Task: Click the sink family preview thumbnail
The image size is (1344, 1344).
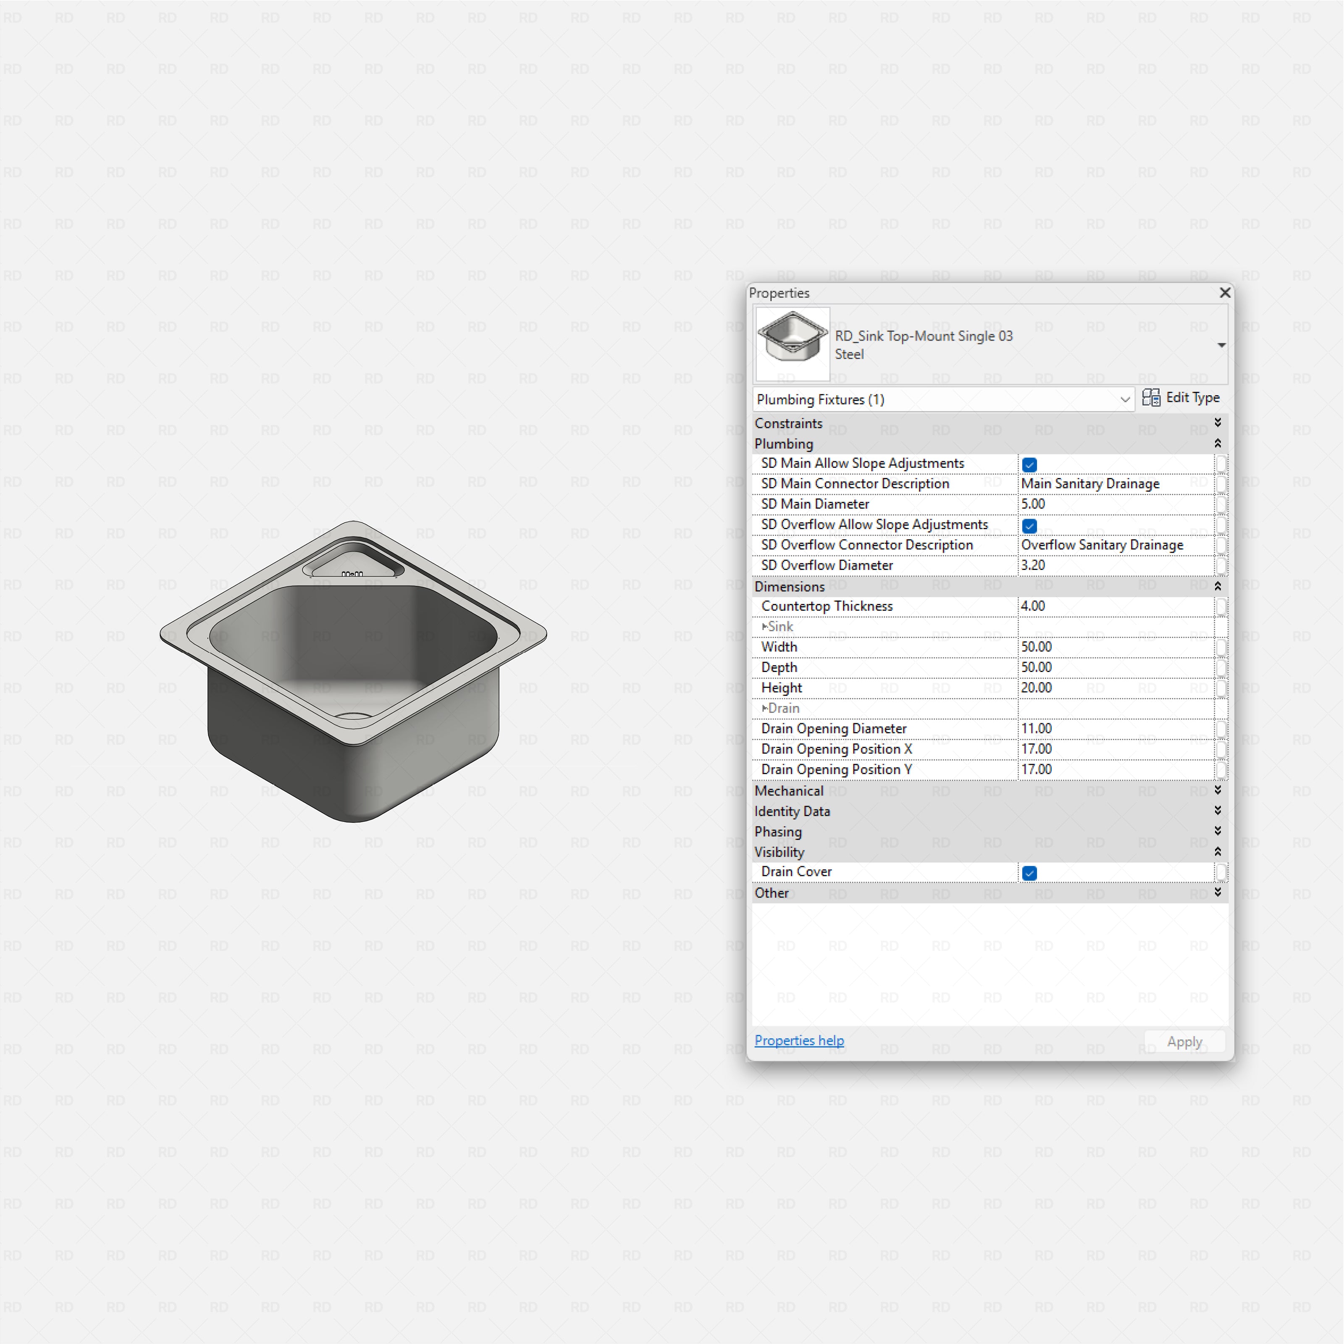Action: [793, 344]
